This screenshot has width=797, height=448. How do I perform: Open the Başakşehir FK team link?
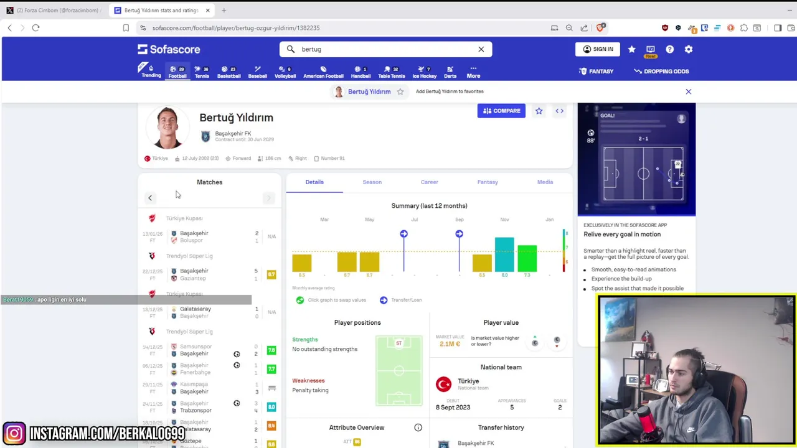pyautogui.click(x=233, y=133)
